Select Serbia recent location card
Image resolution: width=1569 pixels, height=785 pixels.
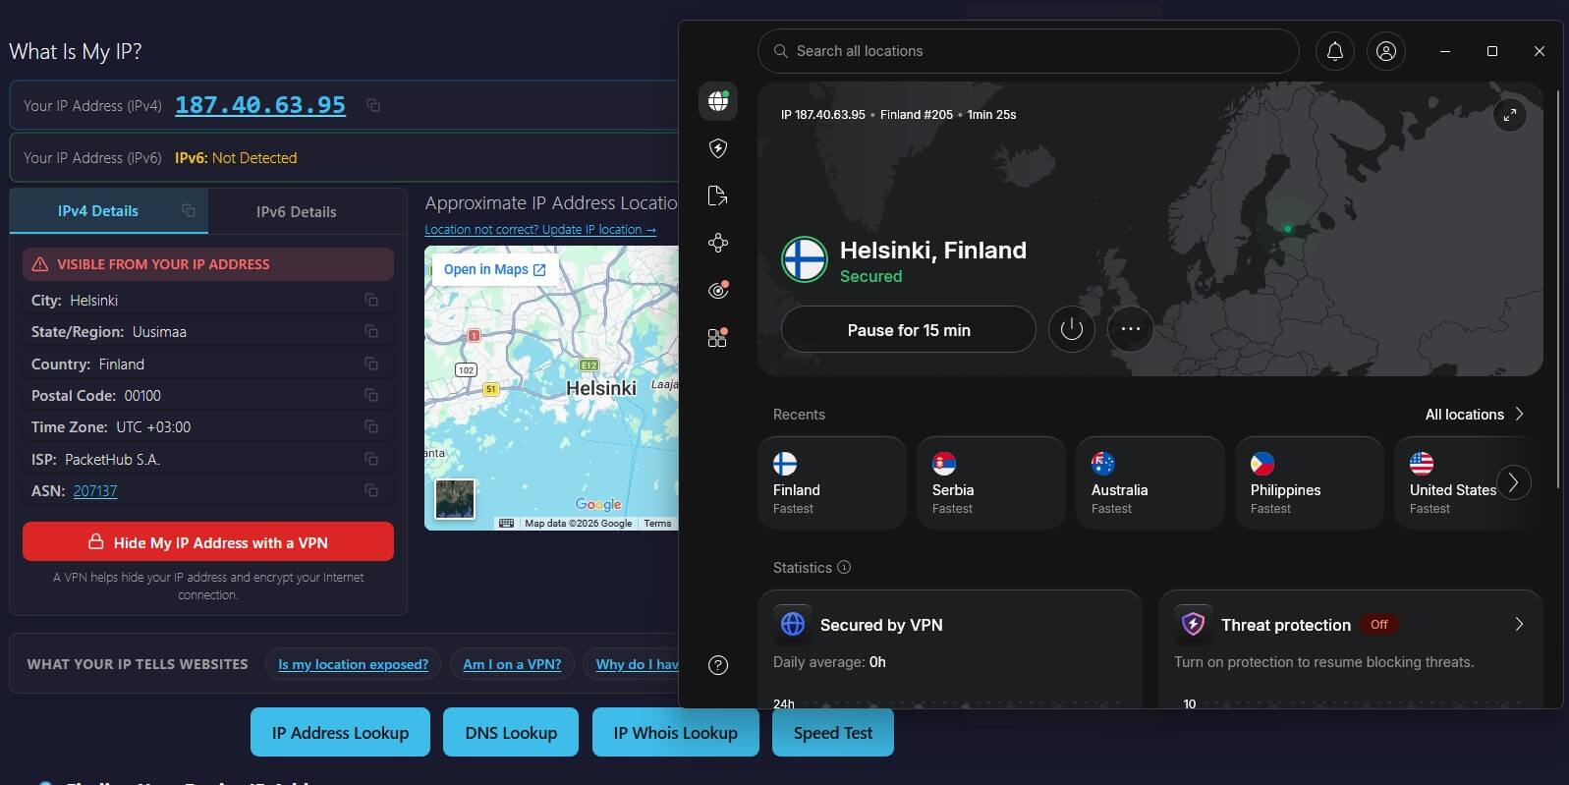click(991, 483)
